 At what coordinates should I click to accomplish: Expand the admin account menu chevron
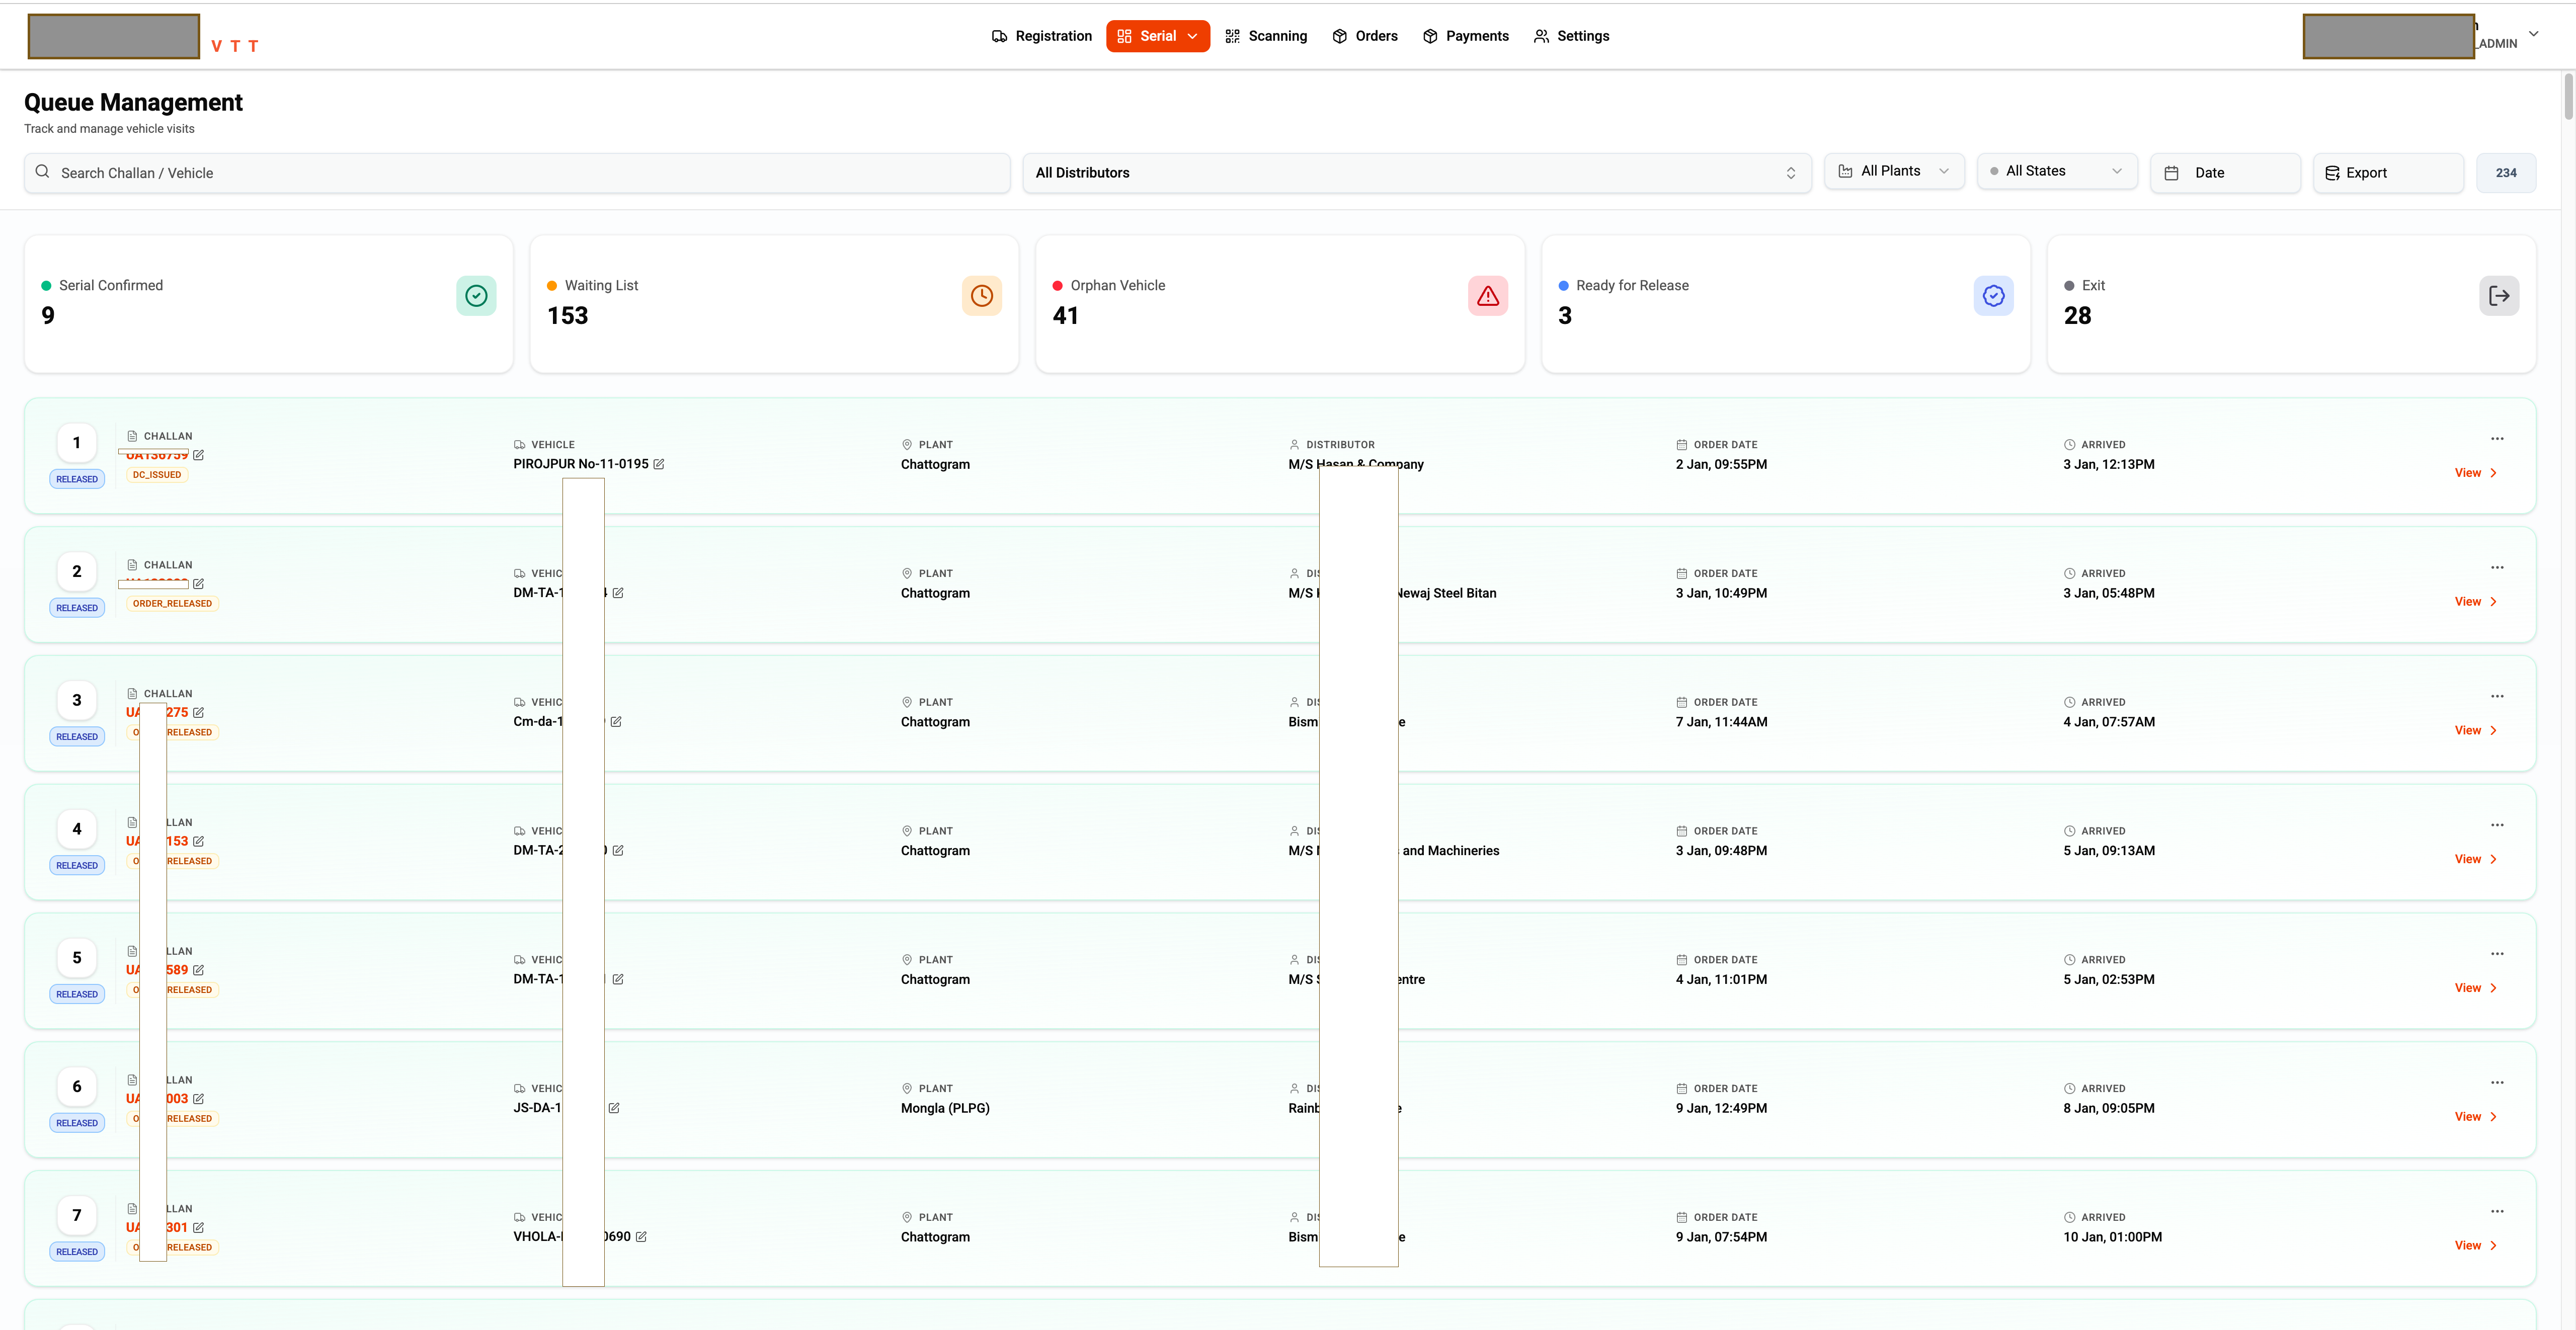[2533, 34]
